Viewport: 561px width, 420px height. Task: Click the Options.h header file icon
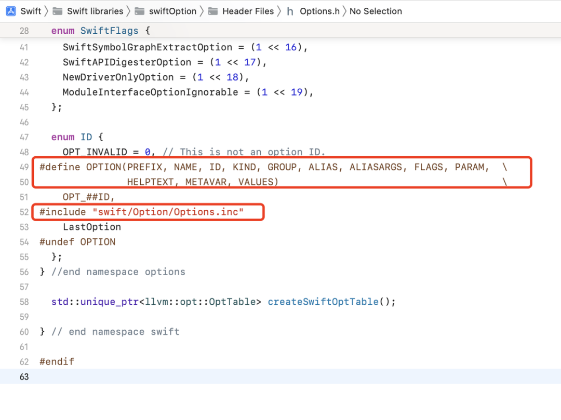[290, 11]
